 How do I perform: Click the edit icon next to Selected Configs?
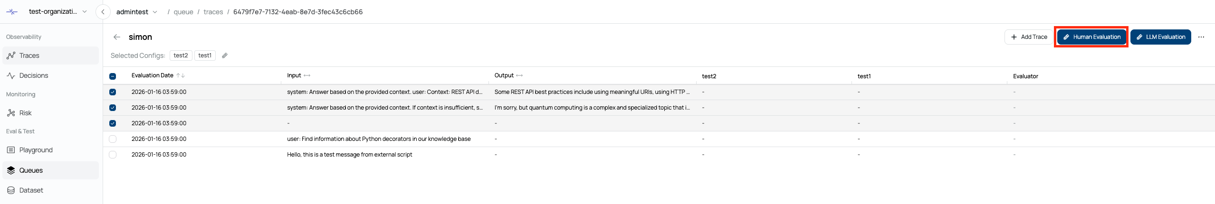[225, 56]
